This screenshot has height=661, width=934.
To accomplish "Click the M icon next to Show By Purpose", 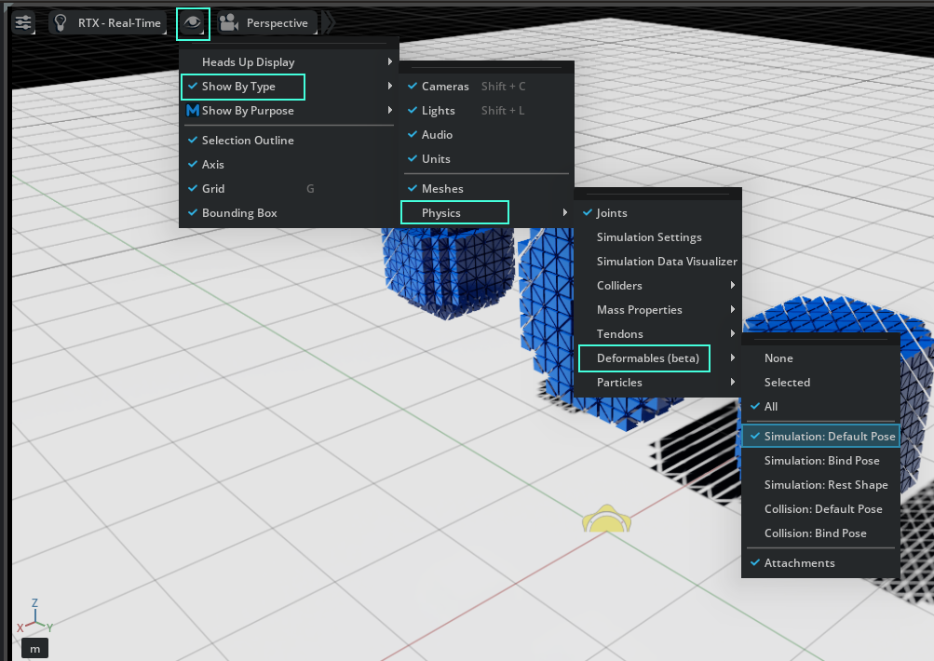I will (x=193, y=111).
